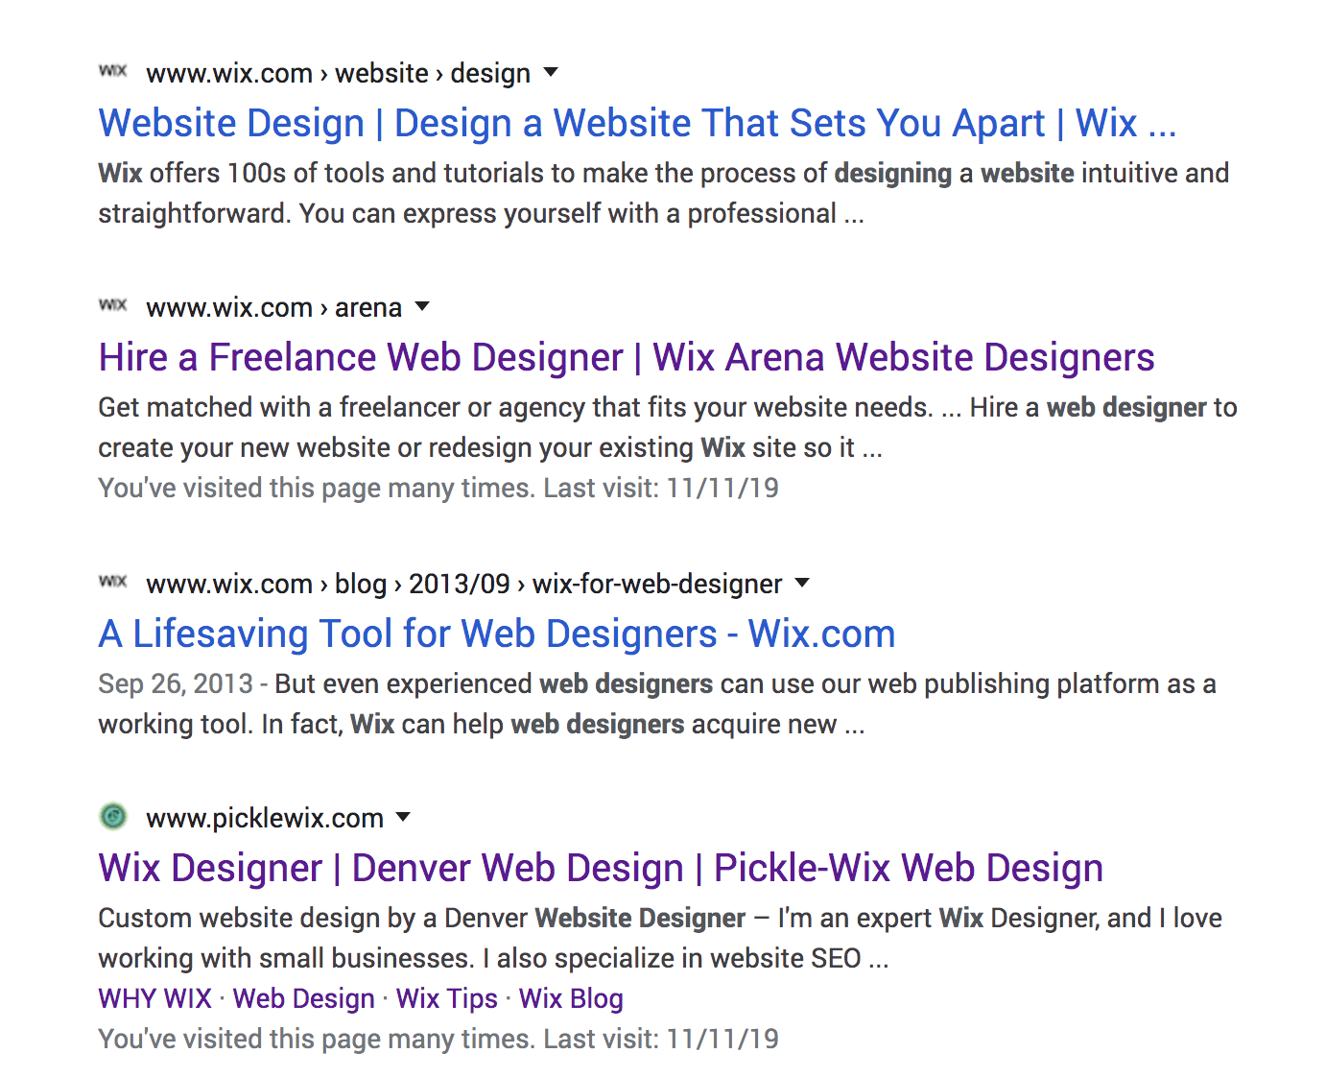Follow the Wix Blog sitelink
The image size is (1326, 1077).
pos(571,998)
